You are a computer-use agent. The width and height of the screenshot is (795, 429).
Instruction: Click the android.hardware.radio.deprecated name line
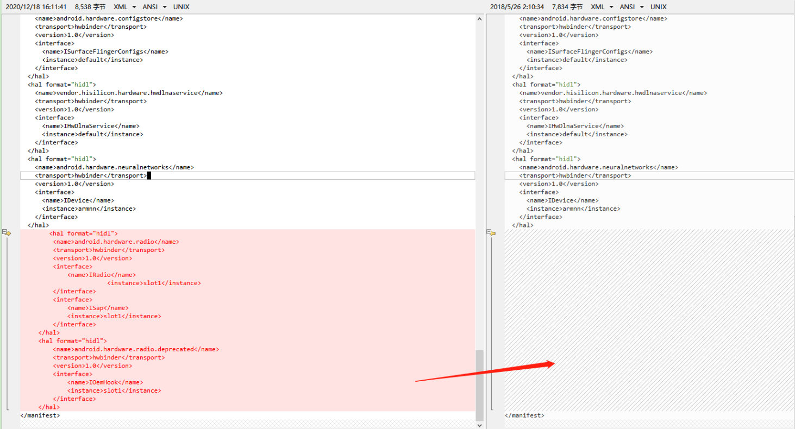click(x=136, y=349)
